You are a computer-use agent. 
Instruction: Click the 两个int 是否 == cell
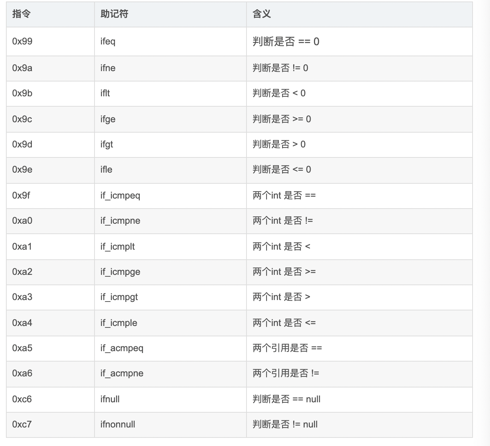[x=360, y=196]
